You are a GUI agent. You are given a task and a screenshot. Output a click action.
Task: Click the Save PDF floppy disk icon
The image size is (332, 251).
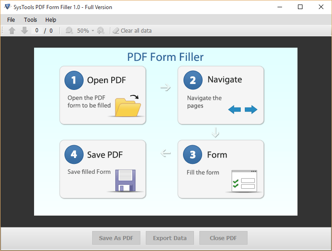[125, 180]
